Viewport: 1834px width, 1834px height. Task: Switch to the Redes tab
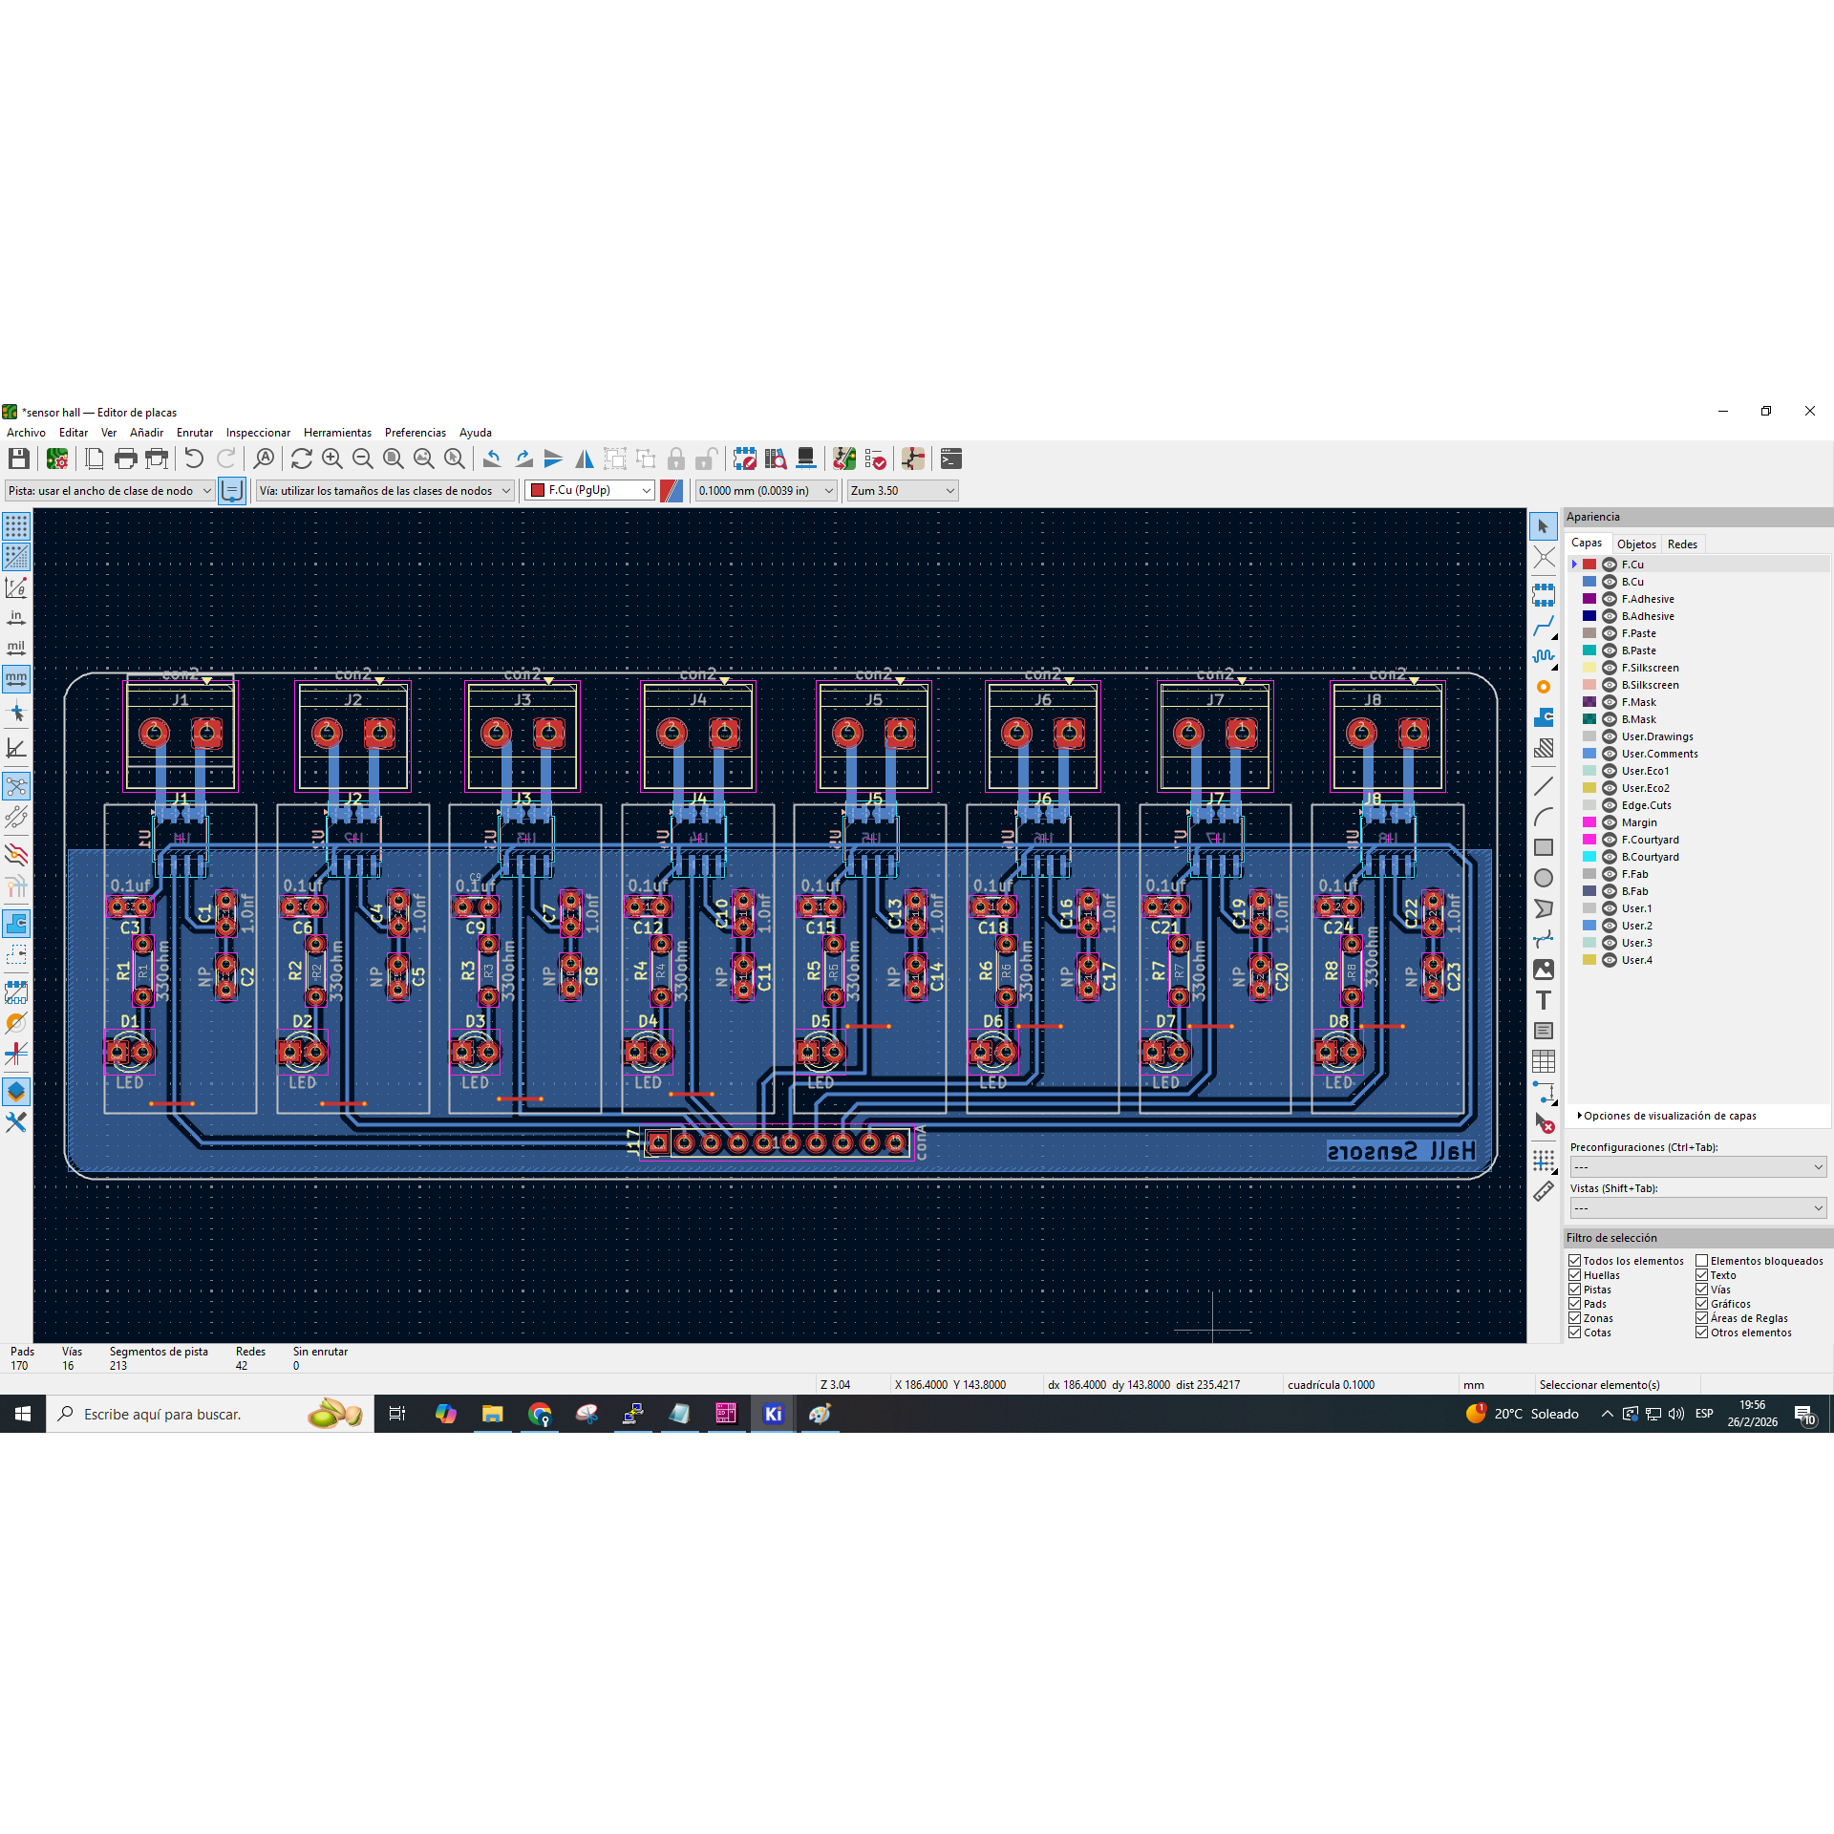point(1682,544)
